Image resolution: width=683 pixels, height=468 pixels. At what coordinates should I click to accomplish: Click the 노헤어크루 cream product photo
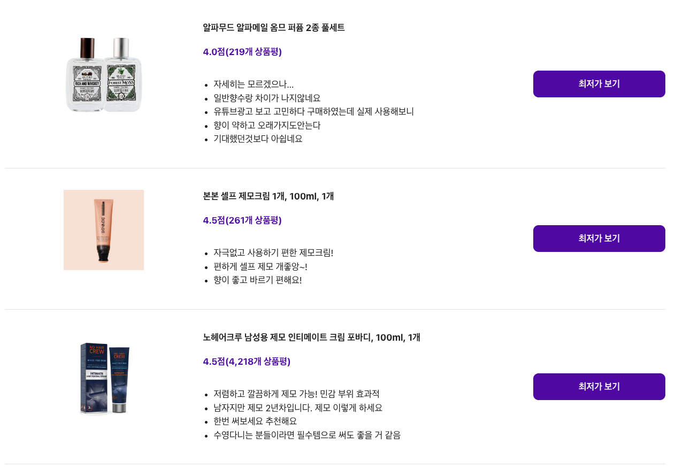[x=103, y=378]
